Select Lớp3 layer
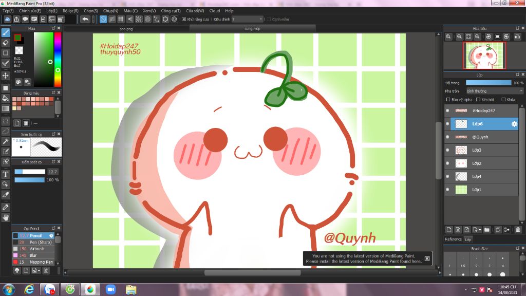 point(481,150)
